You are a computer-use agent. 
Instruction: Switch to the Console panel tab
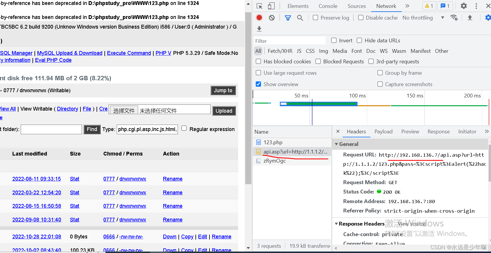[328, 6]
